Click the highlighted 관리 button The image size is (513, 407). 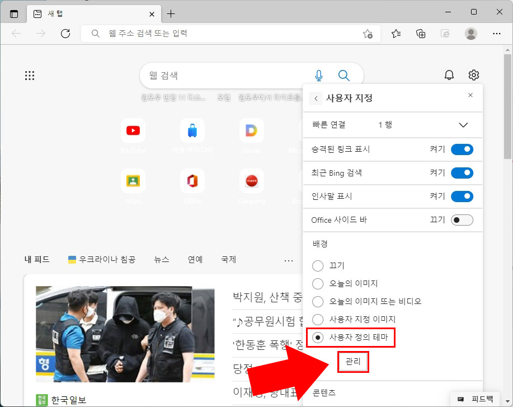[x=353, y=362]
